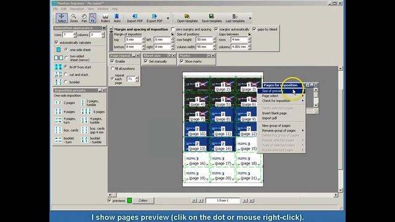The width and height of the screenshot is (395, 222).
Task: Select cut and stack radio button
Action: [x=66, y=75]
